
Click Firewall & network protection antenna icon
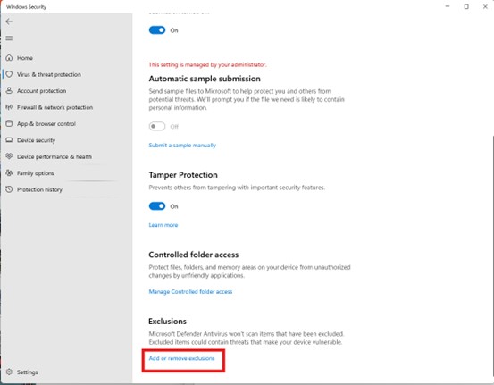tap(9, 107)
